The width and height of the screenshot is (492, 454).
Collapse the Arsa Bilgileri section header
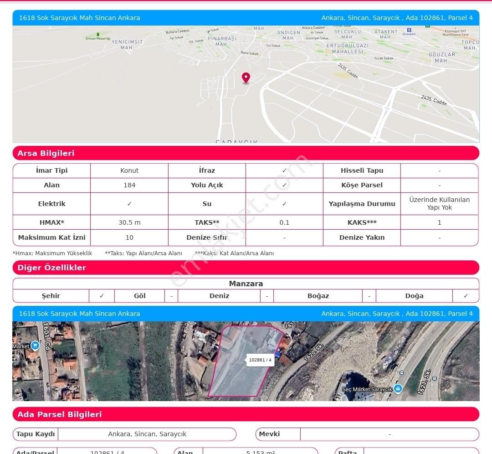pos(246,153)
